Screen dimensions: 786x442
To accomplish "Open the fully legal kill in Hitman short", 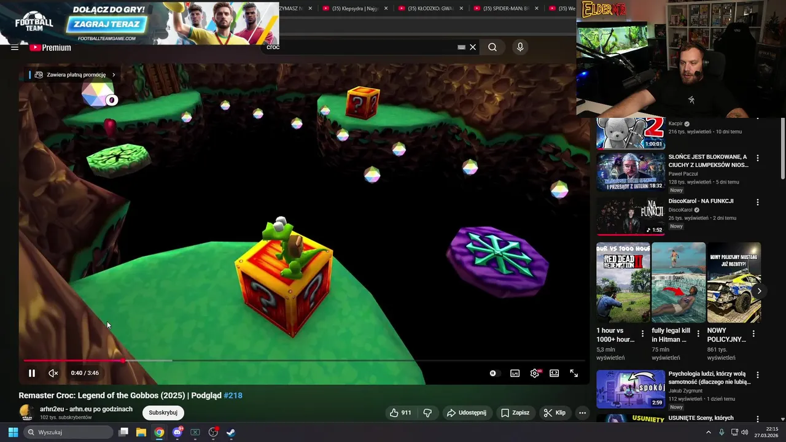I will (x=679, y=282).
